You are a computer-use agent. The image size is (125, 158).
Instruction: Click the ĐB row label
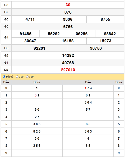6,70
